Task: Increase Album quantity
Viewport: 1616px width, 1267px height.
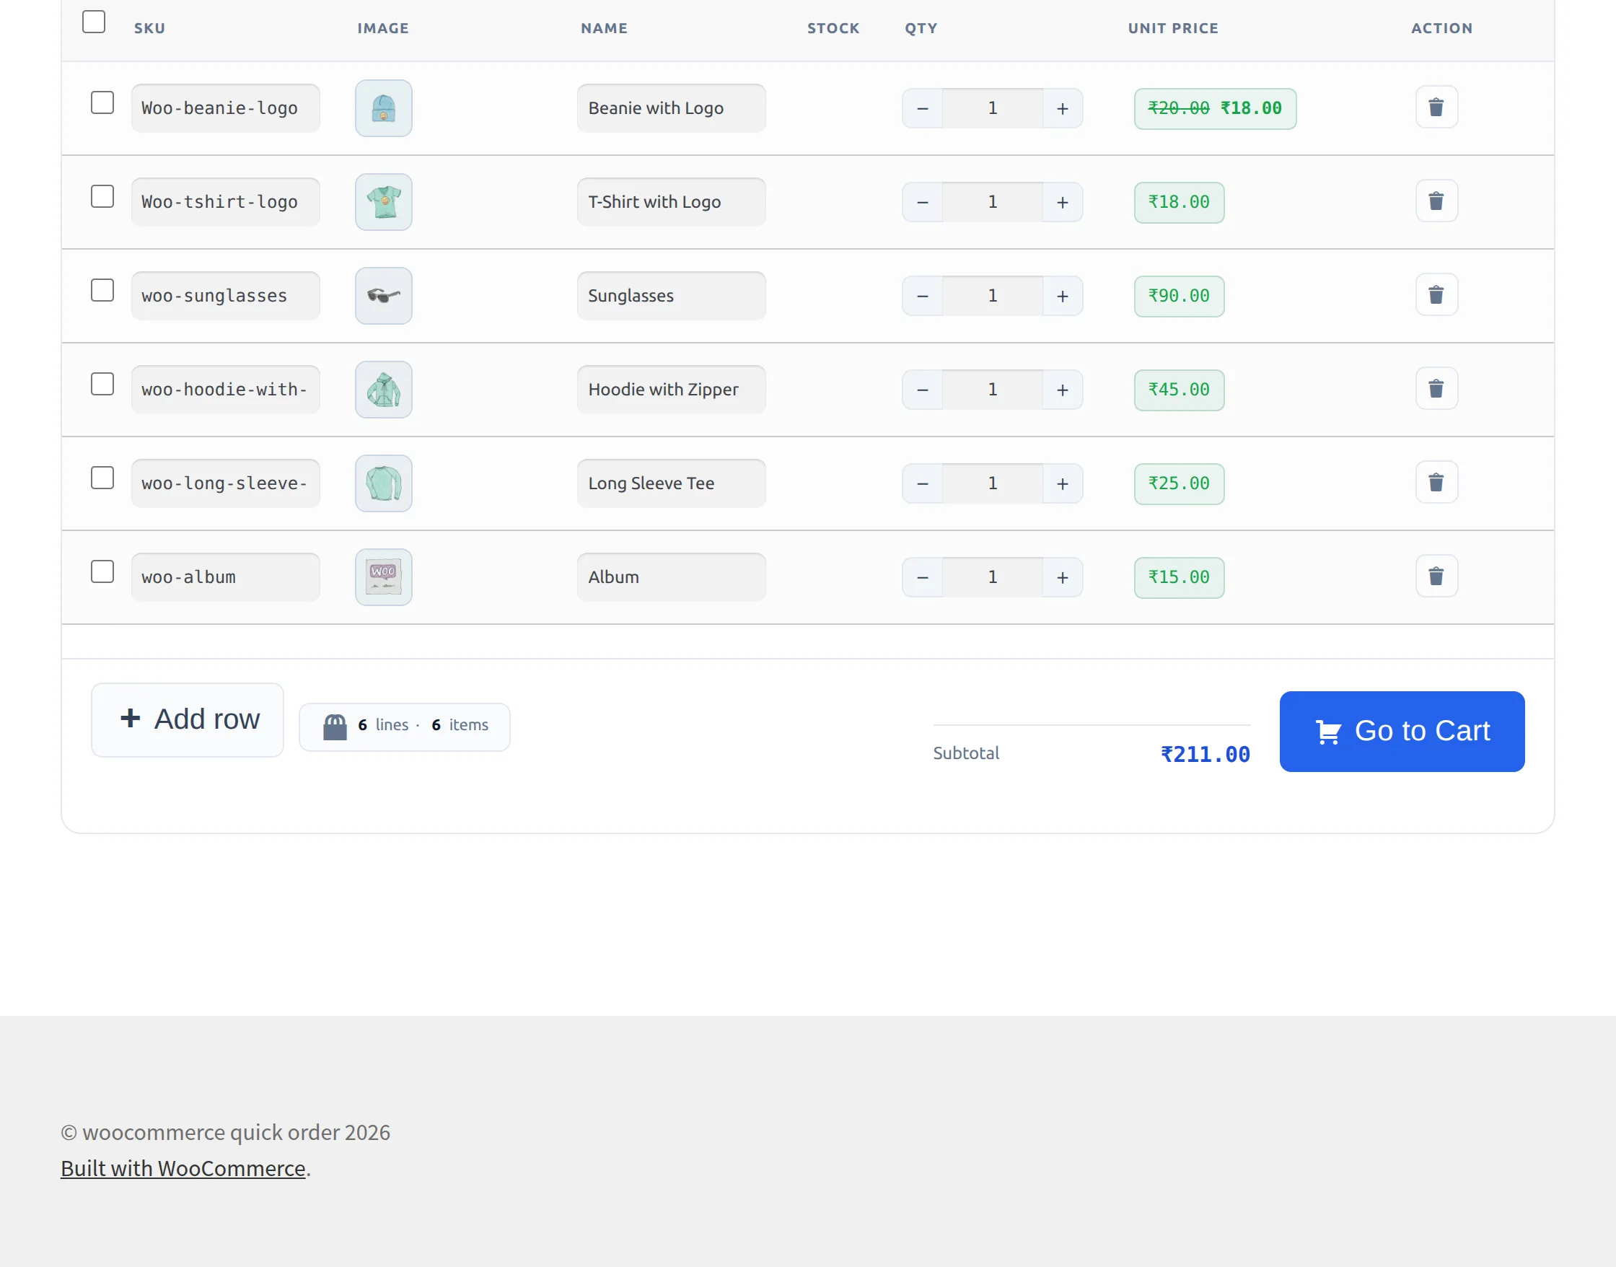Action: (1063, 577)
